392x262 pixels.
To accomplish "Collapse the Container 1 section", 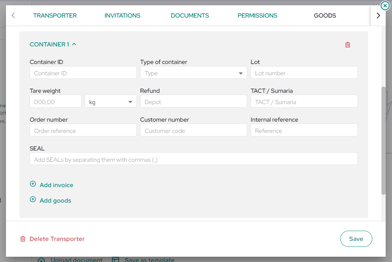I will [74, 44].
